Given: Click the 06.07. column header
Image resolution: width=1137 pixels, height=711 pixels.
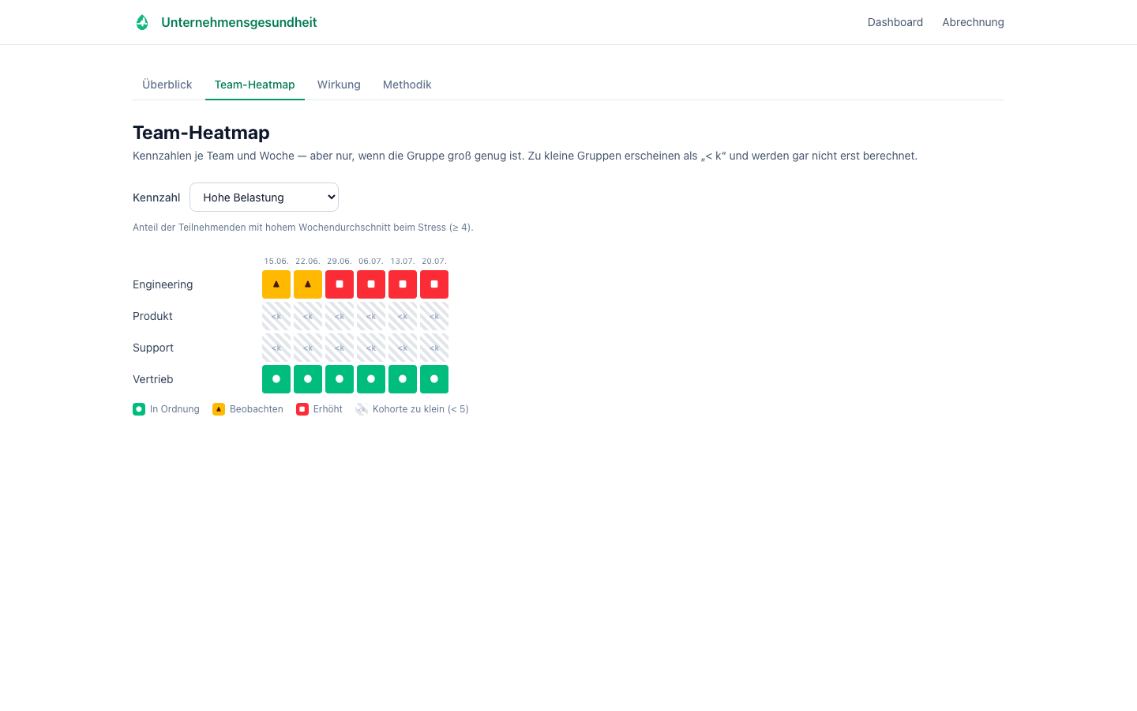Looking at the screenshot, I should (x=371, y=261).
